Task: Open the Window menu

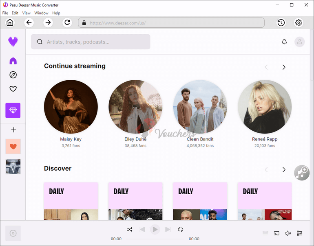Action: point(41,13)
